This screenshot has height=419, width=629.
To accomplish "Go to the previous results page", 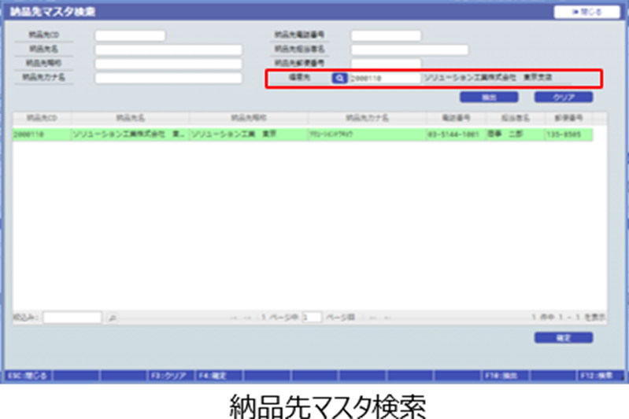I will click(x=247, y=318).
